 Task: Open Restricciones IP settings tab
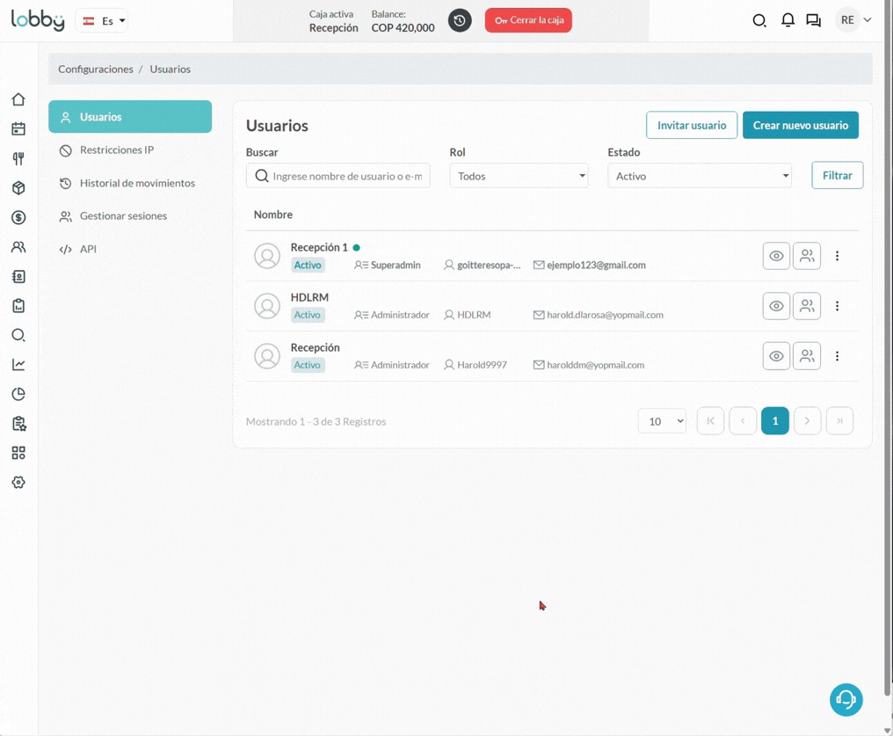[117, 150]
